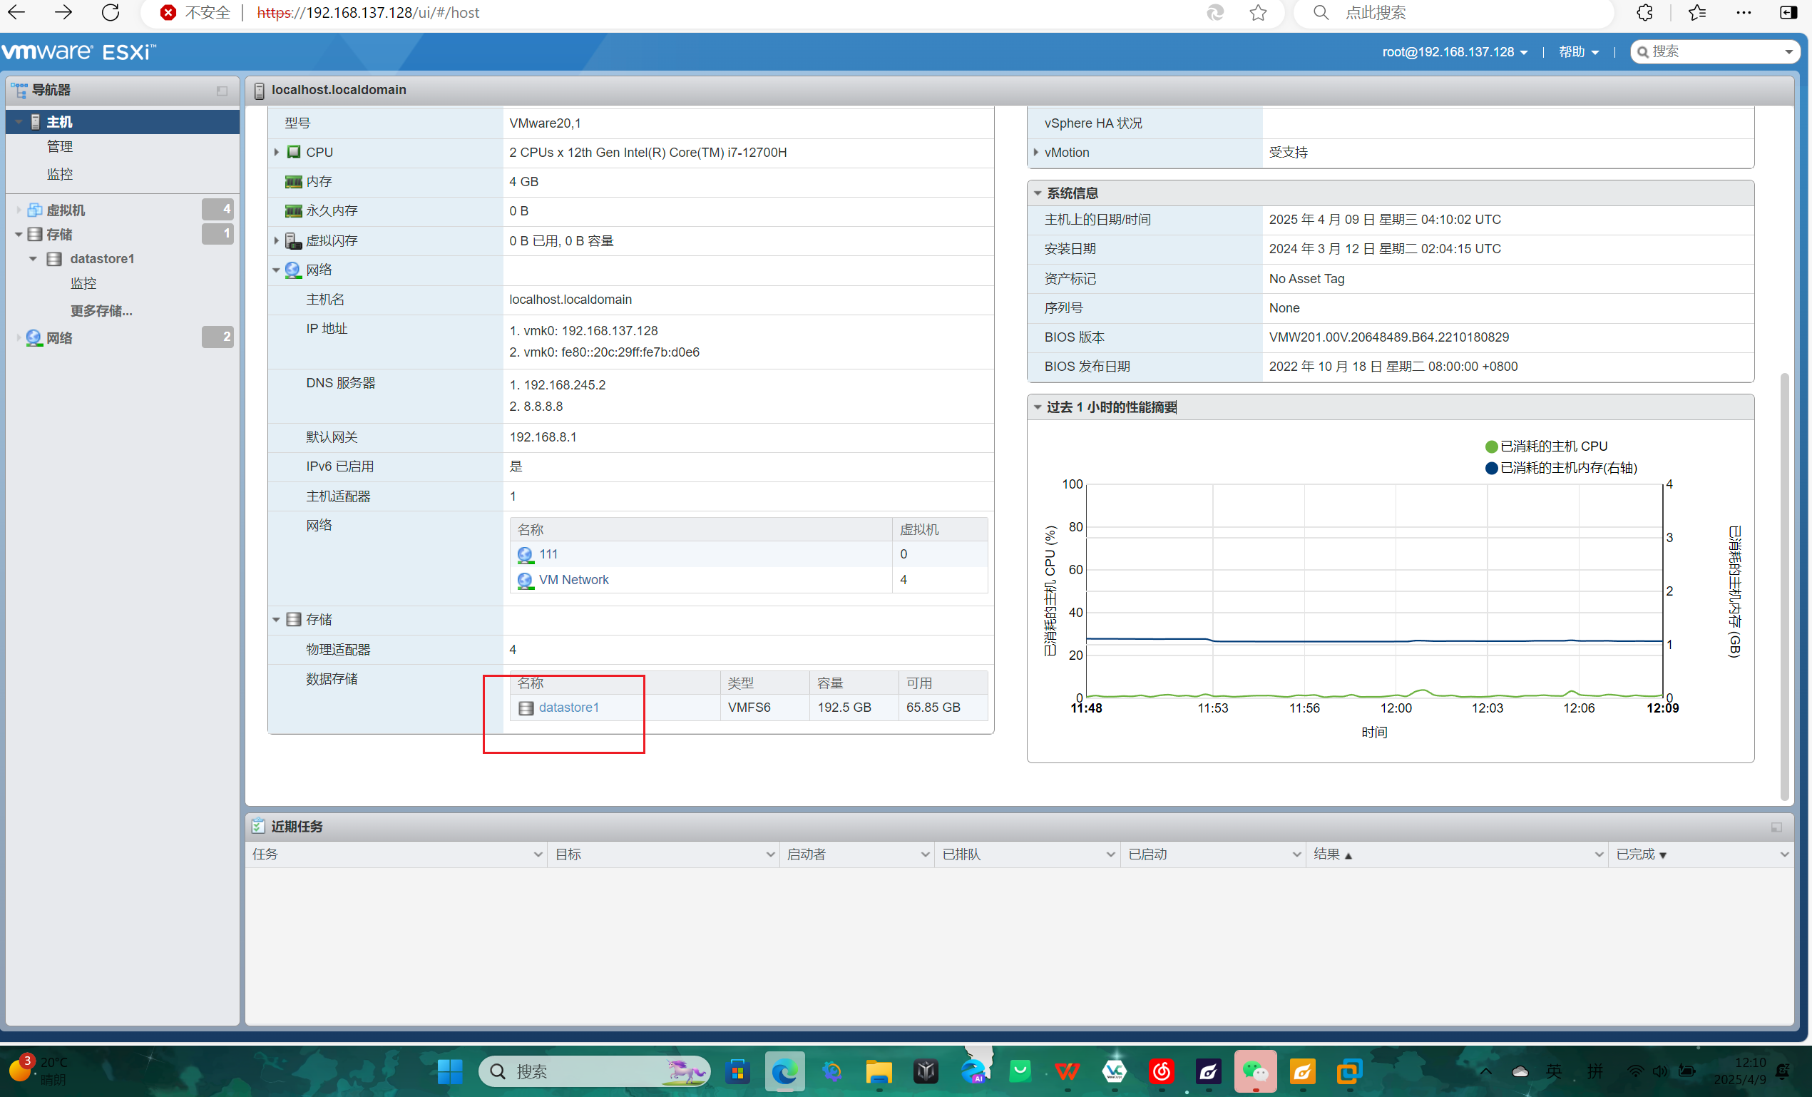Open the VM Network link
This screenshot has height=1097, width=1812.
pyautogui.click(x=573, y=580)
